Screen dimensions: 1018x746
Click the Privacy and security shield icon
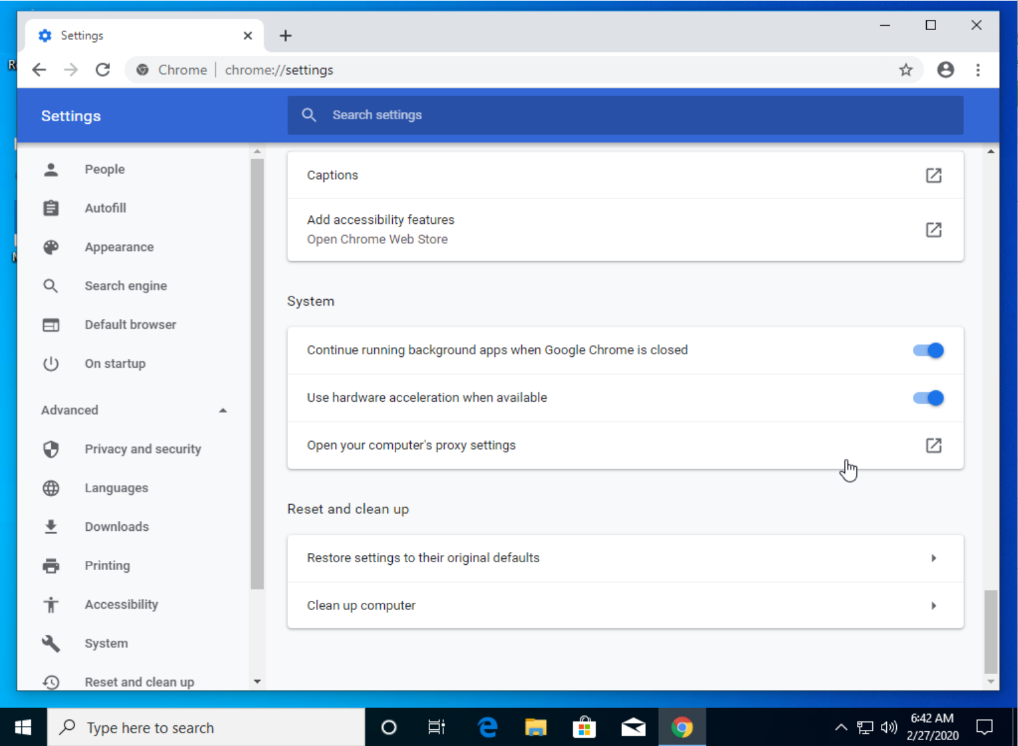[51, 449]
